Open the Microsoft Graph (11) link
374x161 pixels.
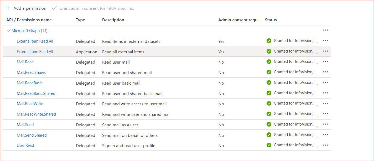(x=29, y=31)
